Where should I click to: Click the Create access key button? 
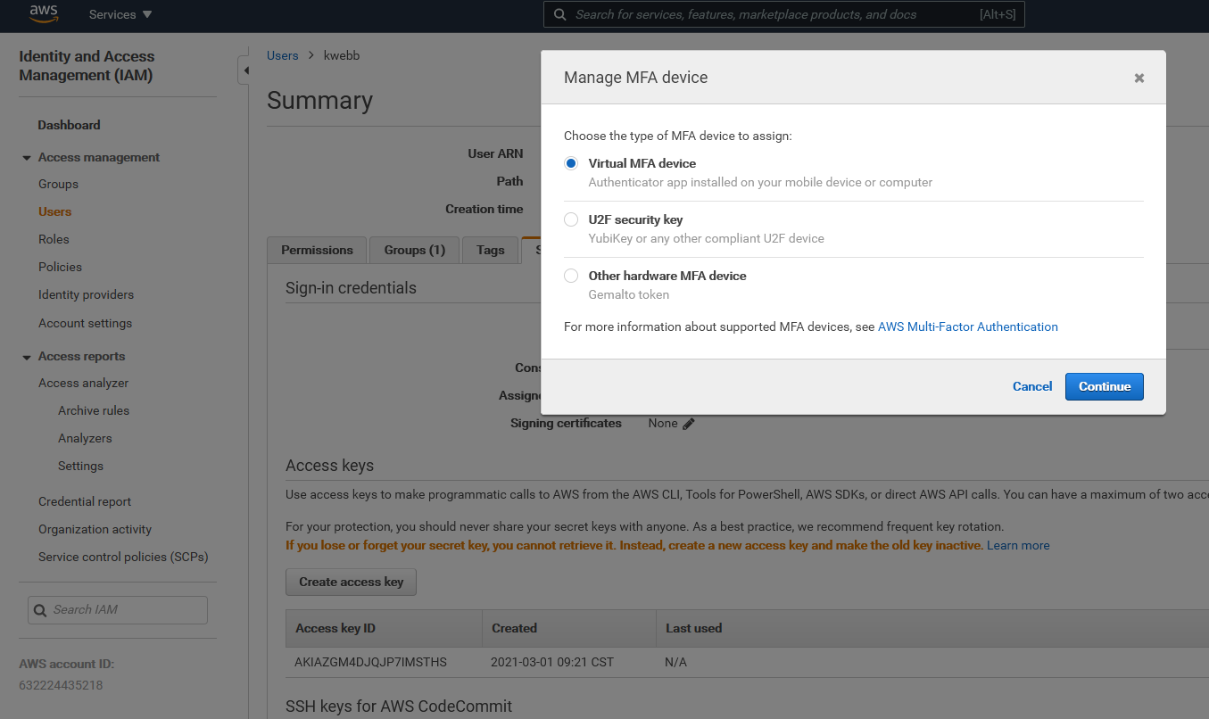pos(351,582)
